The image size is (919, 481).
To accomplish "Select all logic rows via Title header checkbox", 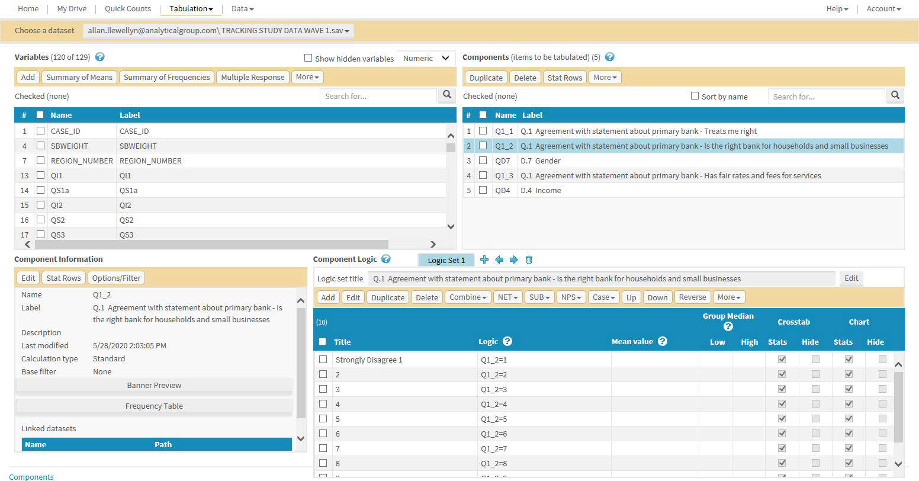I will [323, 341].
